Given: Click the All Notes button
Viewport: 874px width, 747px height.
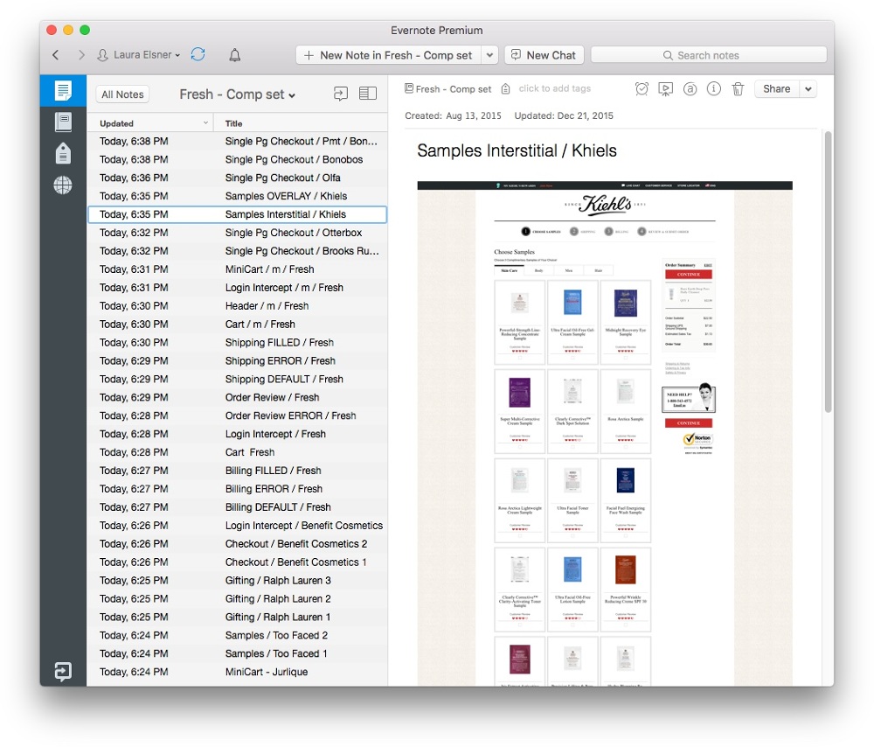Looking at the screenshot, I should pos(122,94).
